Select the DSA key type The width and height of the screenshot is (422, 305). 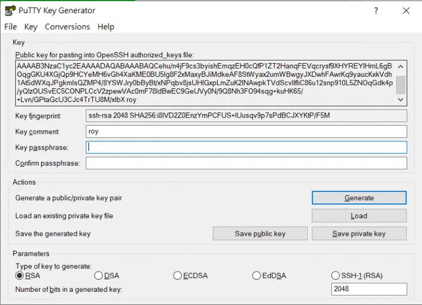[x=99, y=275]
